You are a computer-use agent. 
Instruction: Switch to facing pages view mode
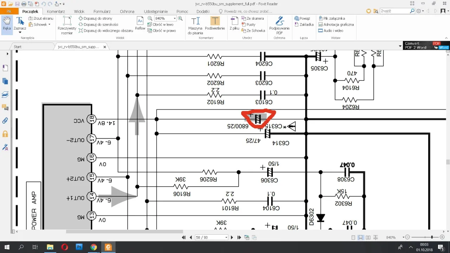368,238
